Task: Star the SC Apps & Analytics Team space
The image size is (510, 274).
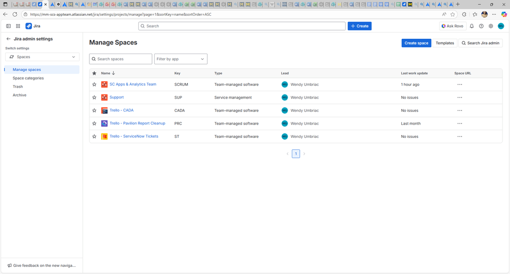Action: (94, 85)
